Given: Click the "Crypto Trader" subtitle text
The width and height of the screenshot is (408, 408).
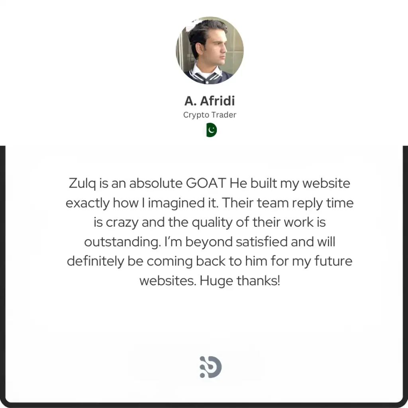Looking at the screenshot, I should 210,115.
